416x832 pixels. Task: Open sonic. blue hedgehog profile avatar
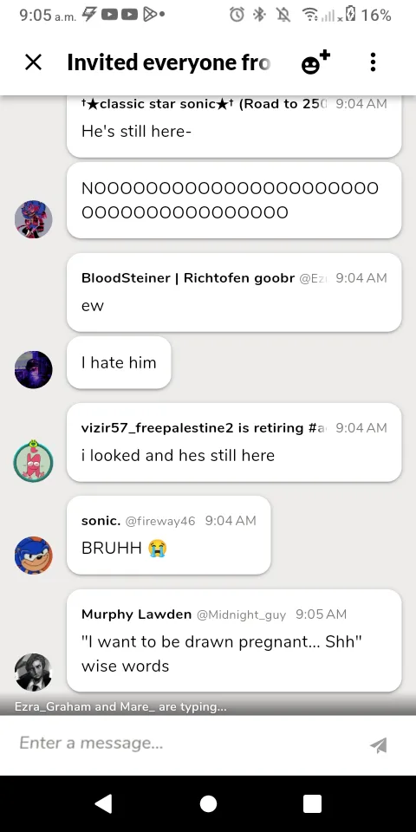click(34, 555)
